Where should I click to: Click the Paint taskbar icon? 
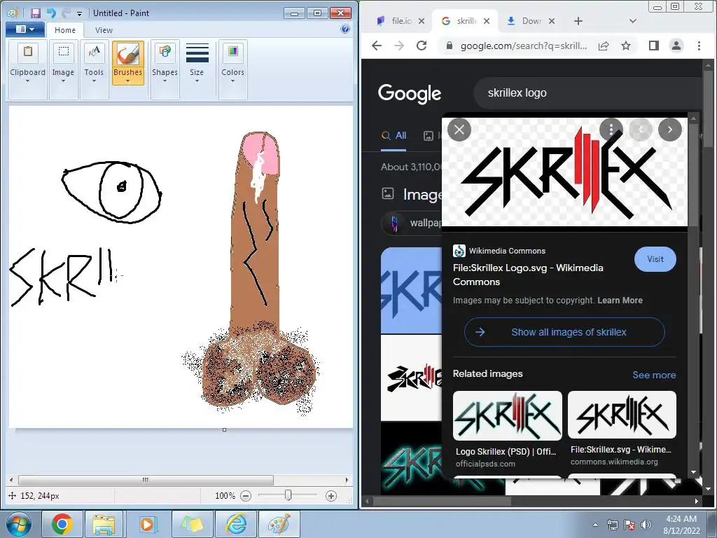(279, 524)
